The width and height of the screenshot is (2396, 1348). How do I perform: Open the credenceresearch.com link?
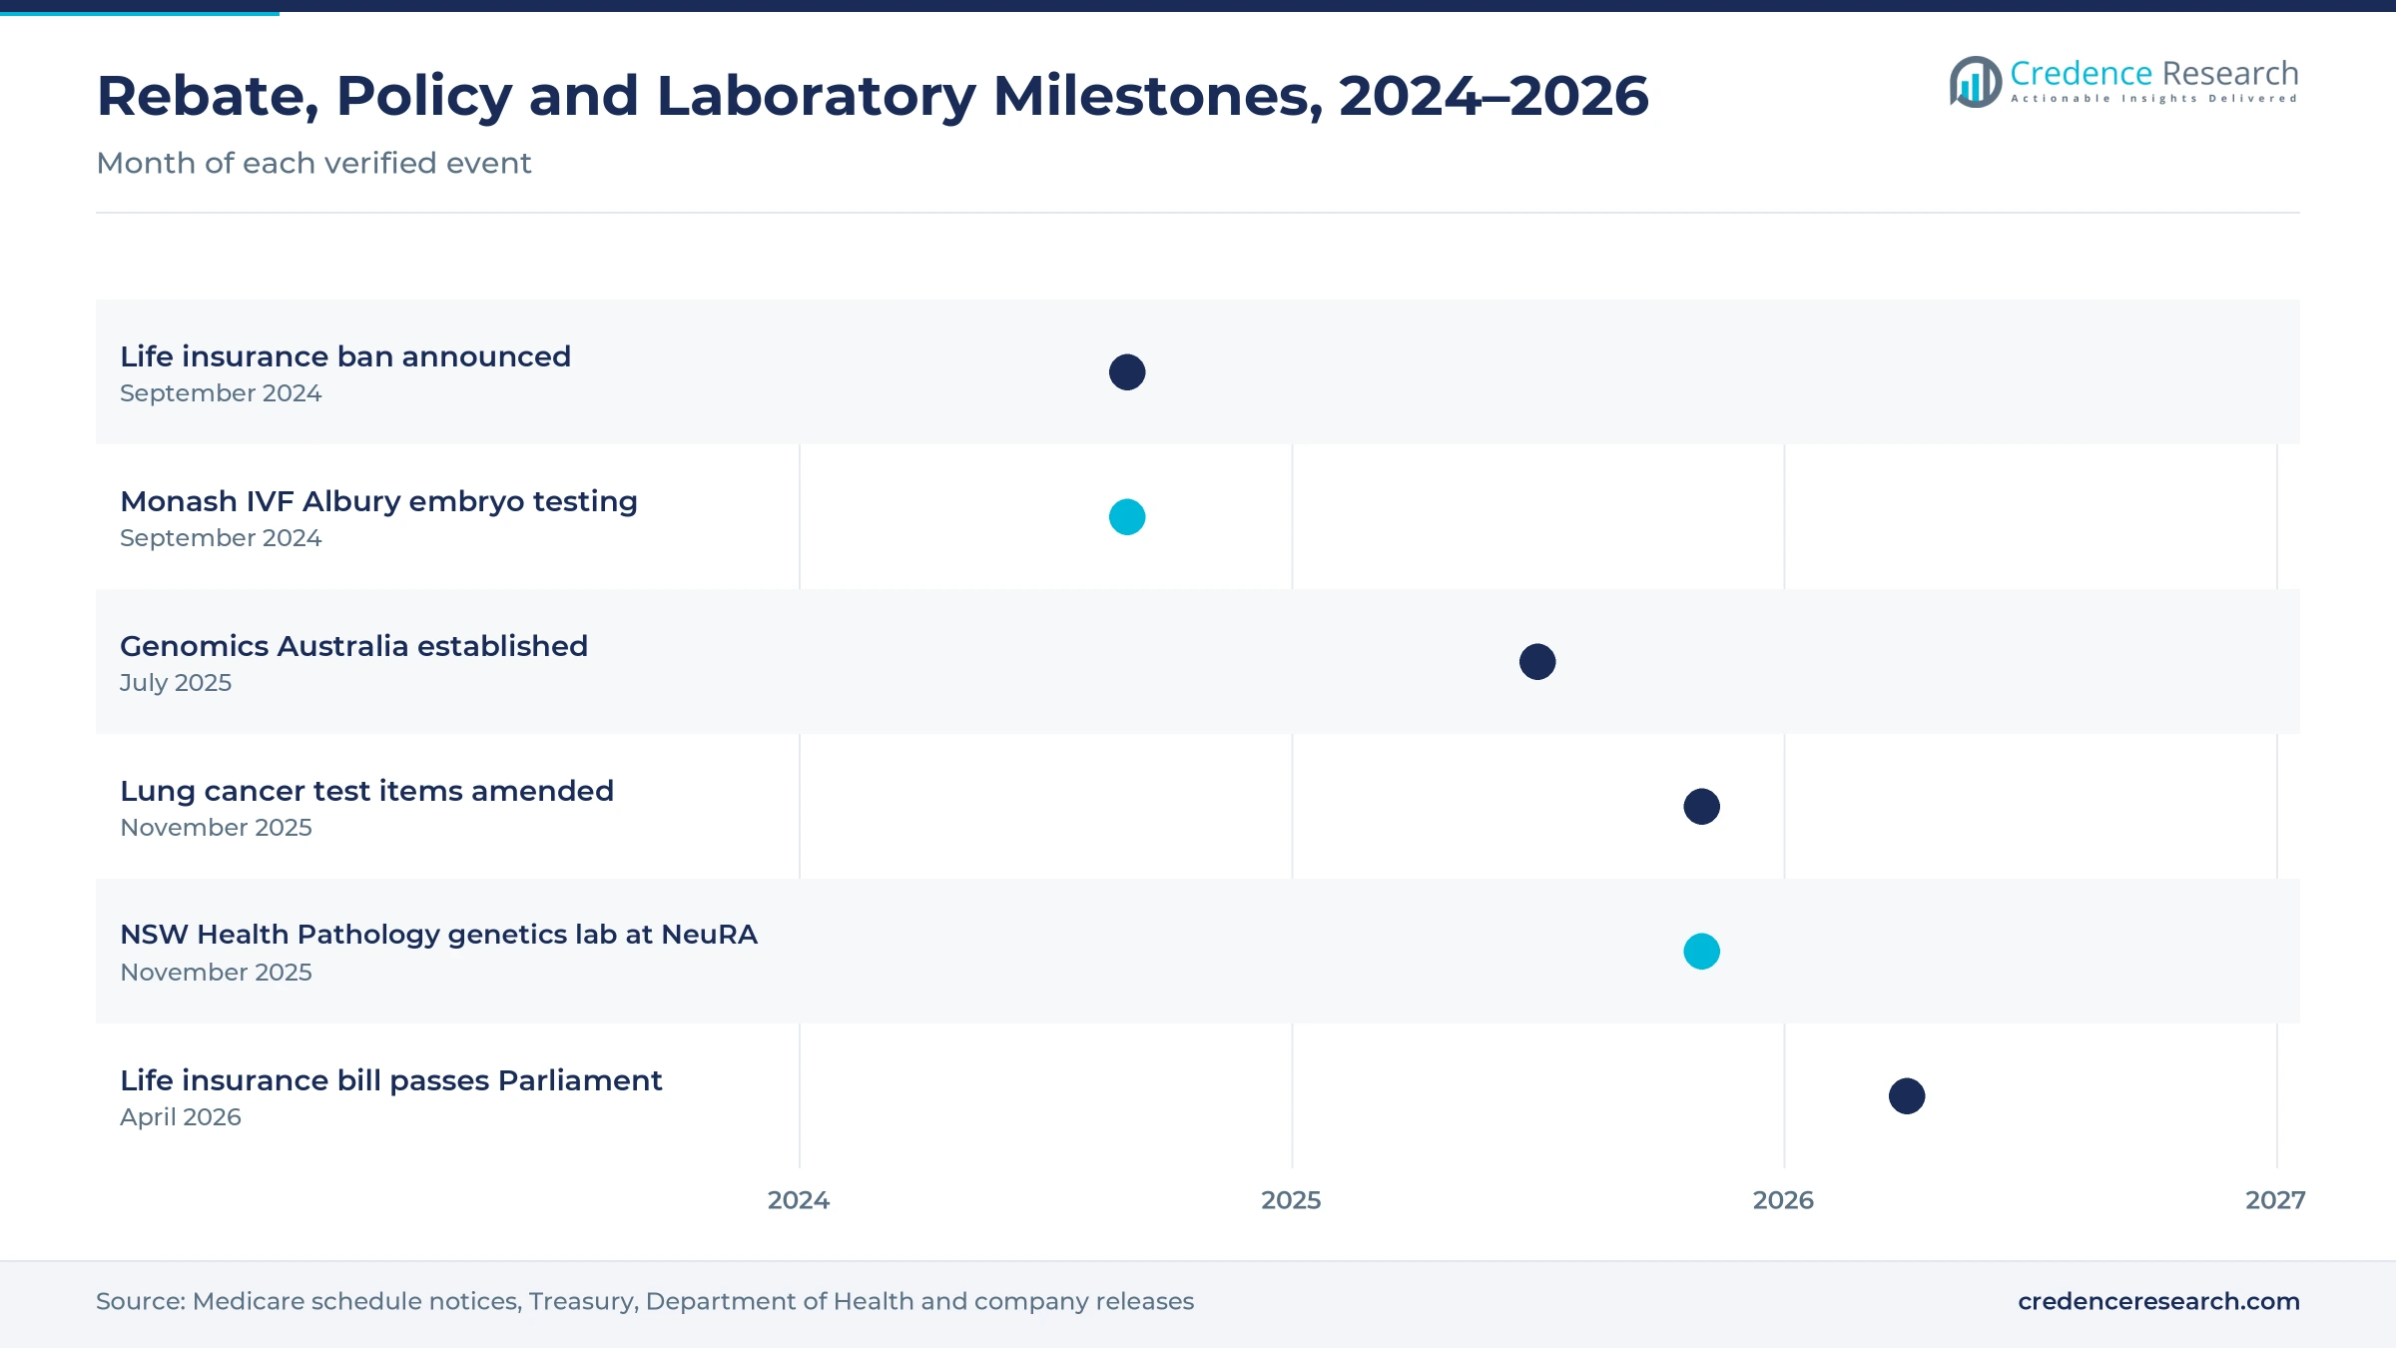2158,1301
